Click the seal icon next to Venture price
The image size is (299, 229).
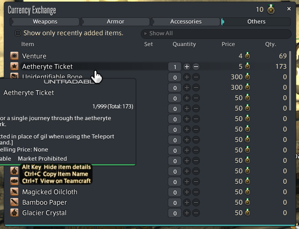click(247, 56)
